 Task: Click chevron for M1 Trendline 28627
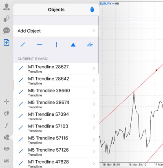coord(94,68)
